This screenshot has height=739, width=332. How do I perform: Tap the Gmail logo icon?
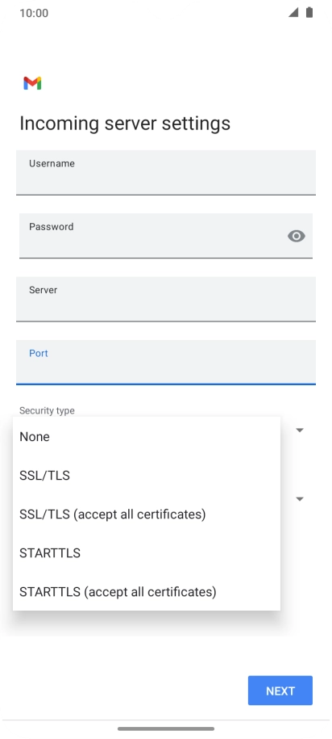[32, 83]
